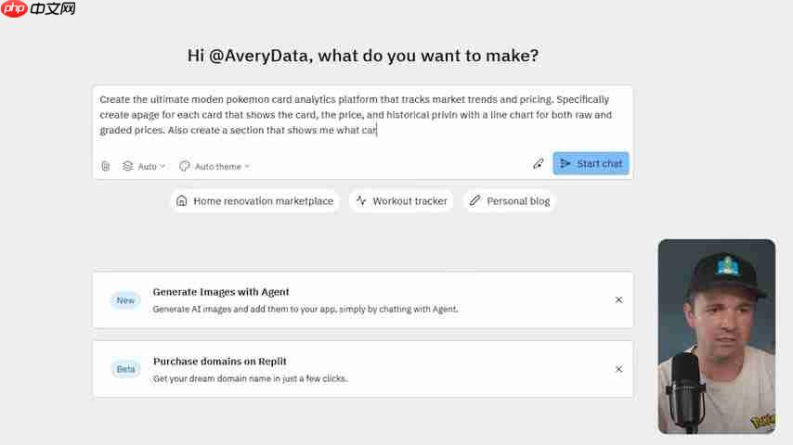Dismiss the Purchase domains on Replit card
Screen dimensions: 793x445
[x=618, y=369]
